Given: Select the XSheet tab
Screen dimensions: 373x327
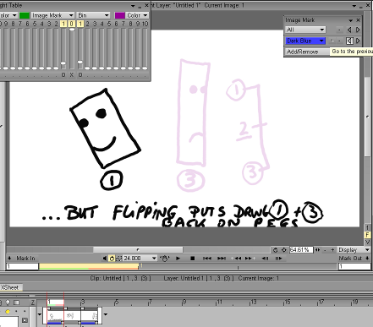Looking at the screenshot, I should [x=11, y=287].
